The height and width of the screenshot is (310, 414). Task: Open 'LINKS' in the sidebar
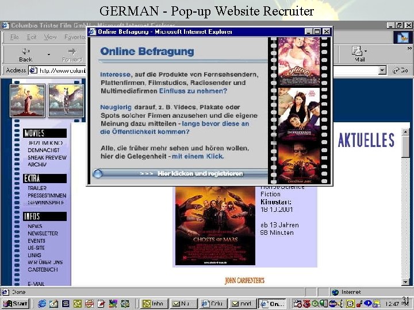point(34,255)
